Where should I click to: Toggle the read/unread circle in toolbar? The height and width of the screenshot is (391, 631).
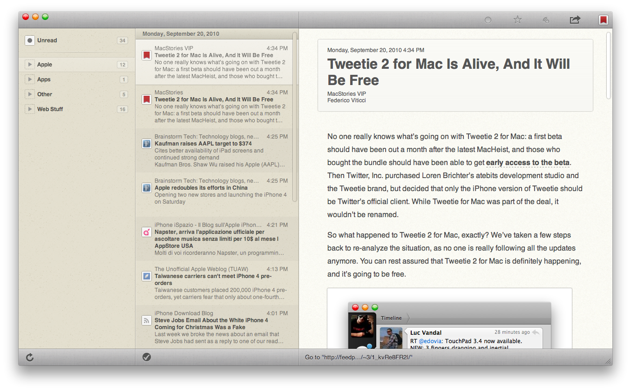[x=488, y=20]
